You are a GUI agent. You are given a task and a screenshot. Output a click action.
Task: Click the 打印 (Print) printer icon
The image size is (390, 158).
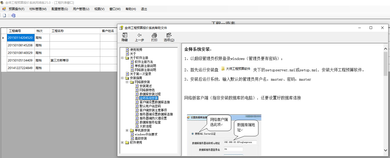154,35
